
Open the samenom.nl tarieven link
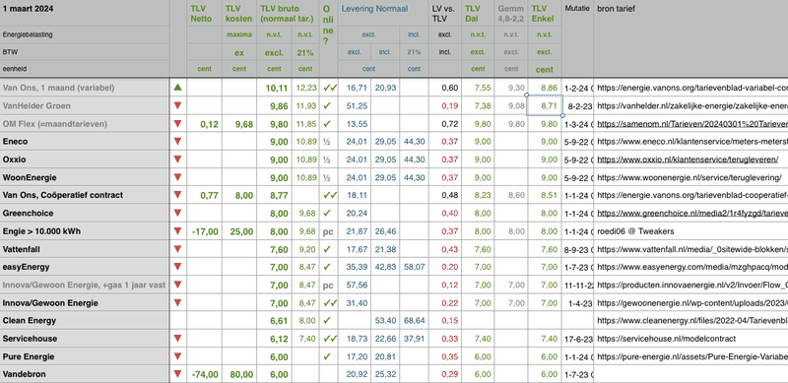tap(692, 124)
